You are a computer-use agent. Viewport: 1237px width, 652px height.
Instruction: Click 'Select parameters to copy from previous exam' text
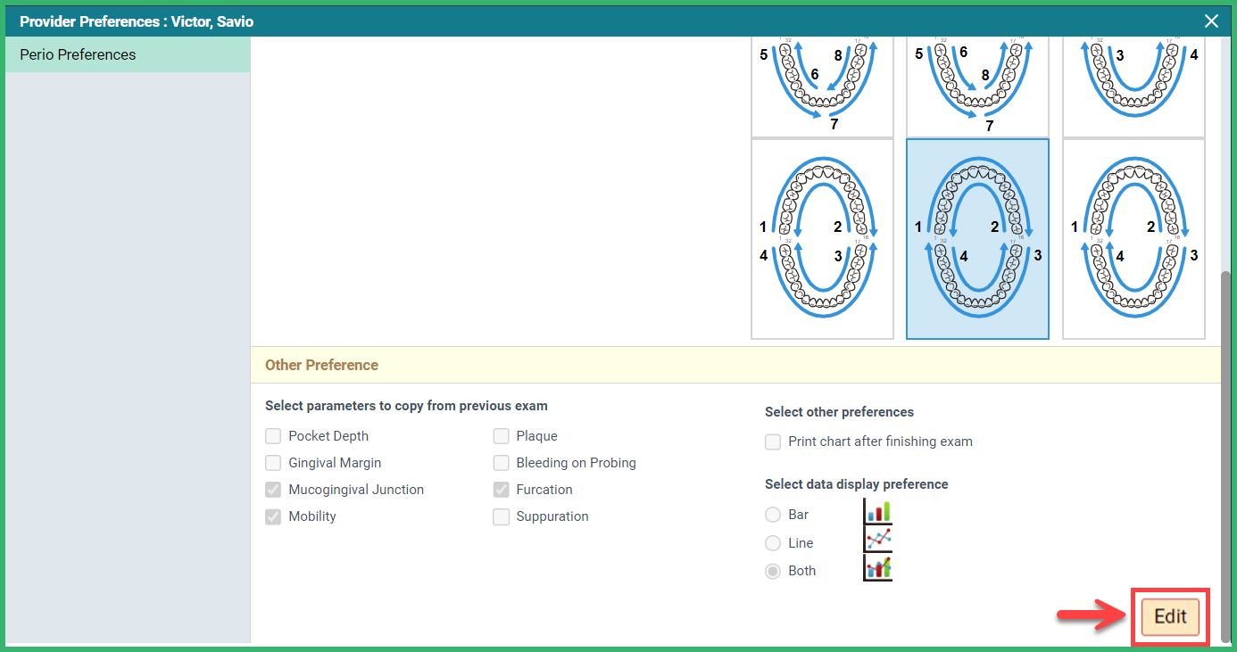[x=406, y=406]
